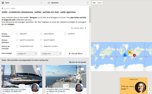Click the home icon in the breadcrumb
Screen dimensions: 152x94
coord(3,8)
